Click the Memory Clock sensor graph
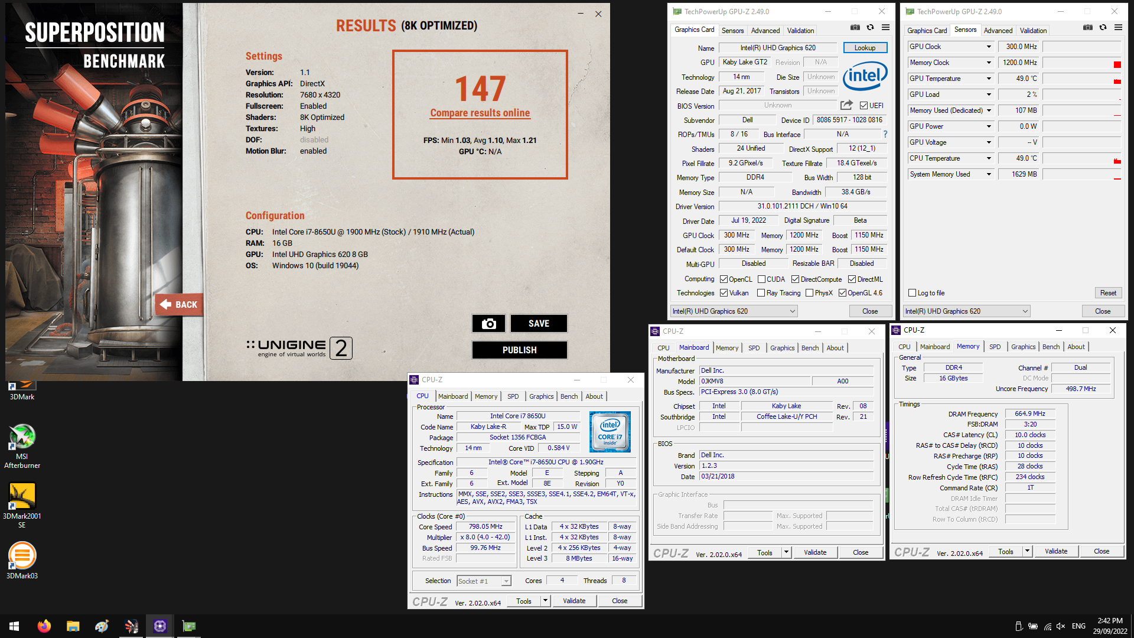This screenshot has width=1134, height=638. 1081,63
